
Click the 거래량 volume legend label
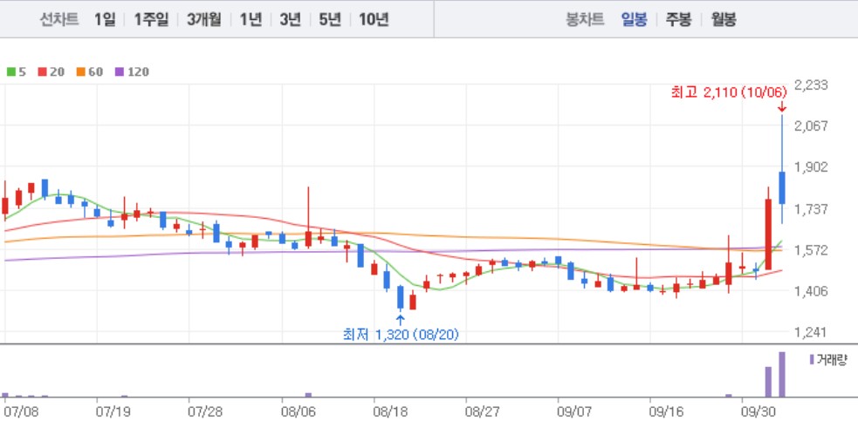click(831, 360)
